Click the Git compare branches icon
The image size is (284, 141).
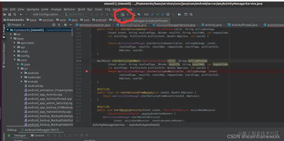pyautogui.click(x=163, y=14)
